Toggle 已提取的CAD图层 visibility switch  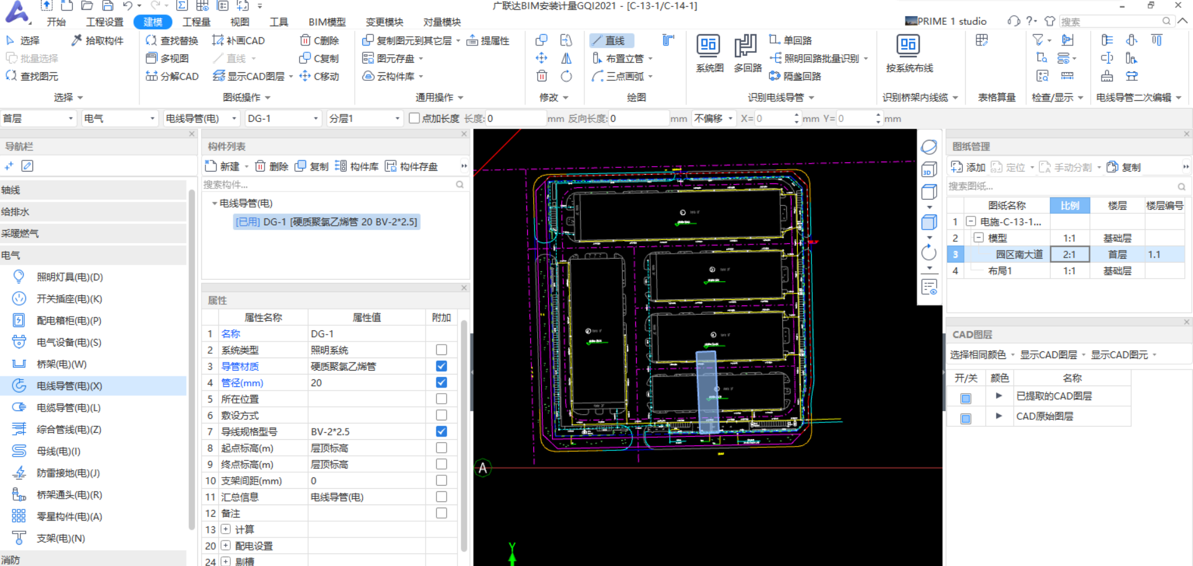966,398
